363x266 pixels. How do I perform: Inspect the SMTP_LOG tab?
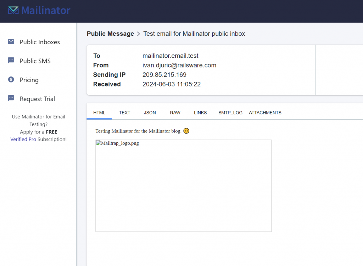coord(230,112)
